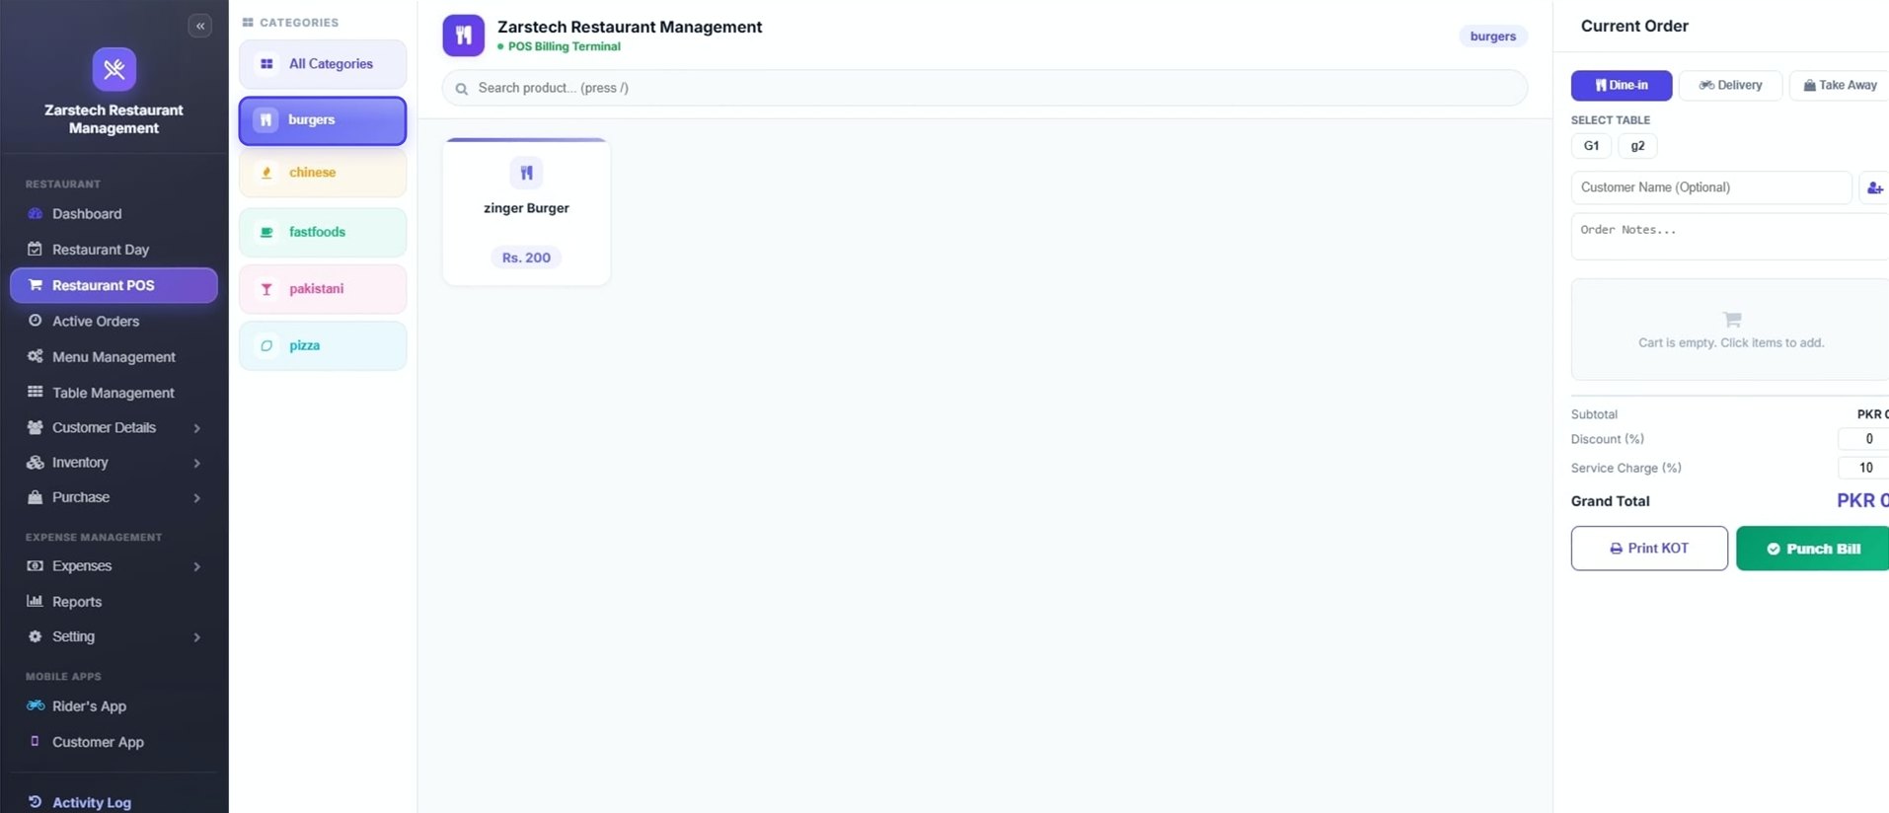1889x813 pixels.
Task: Expand the Expenses submenu
Action: [x=196, y=566]
